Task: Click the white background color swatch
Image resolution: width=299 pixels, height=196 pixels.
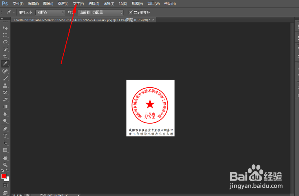Action: tap(7, 180)
